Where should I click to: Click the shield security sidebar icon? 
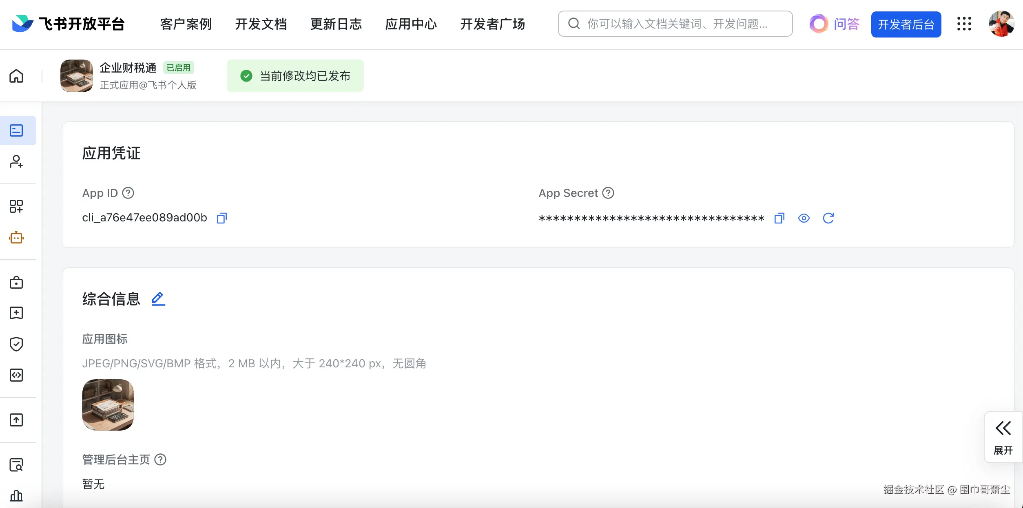point(16,344)
